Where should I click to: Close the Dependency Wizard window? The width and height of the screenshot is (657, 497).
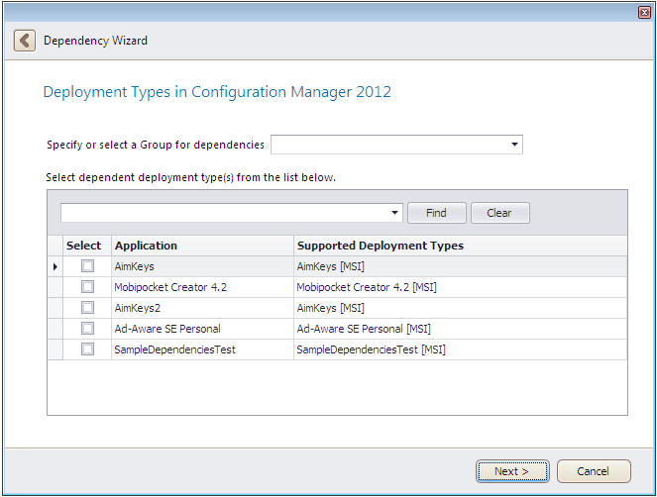point(643,12)
